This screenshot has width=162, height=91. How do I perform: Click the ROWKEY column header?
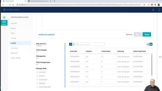tap(89, 51)
